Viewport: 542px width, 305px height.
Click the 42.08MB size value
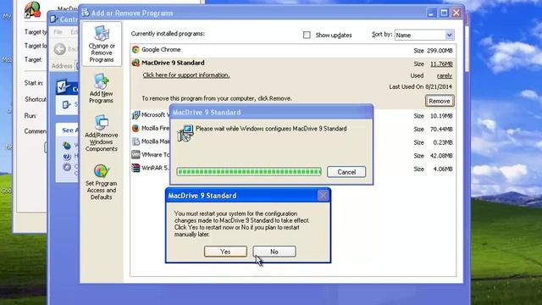(441, 156)
